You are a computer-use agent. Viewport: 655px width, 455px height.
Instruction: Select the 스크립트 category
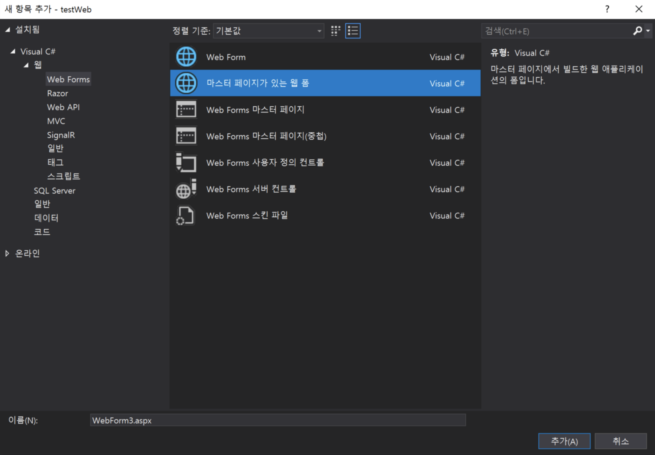click(x=64, y=176)
